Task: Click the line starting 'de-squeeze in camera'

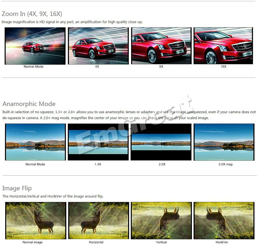Action: coord(106,118)
